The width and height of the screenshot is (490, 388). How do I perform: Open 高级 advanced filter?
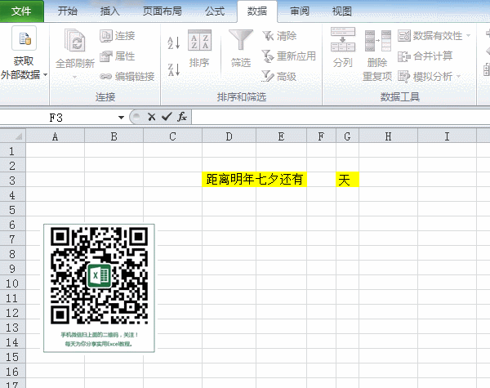click(278, 76)
